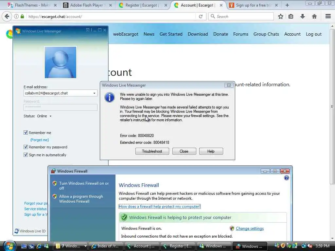This screenshot has height=251, width=335.
Task: Click the security alert shield tray icon
Action: (x=283, y=246)
